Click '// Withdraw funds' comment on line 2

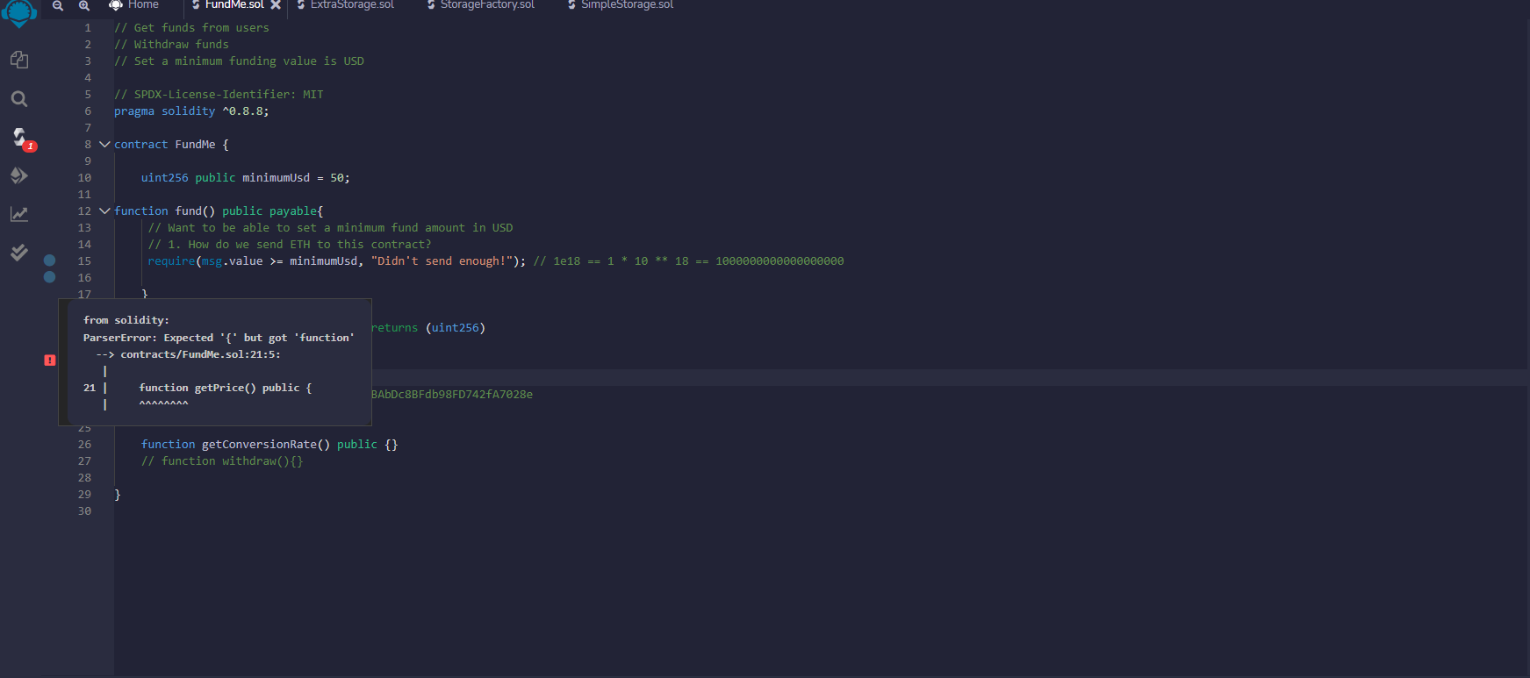[171, 45]
